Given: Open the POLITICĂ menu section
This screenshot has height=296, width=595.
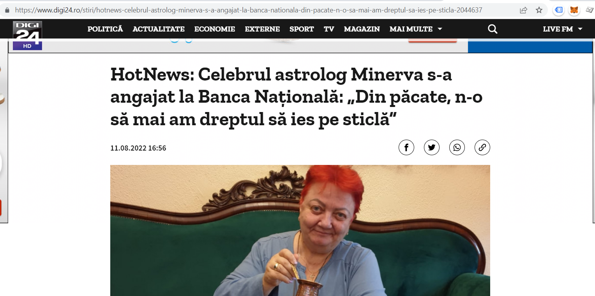Looking at the screenshot, I should [x=105, y=29].
